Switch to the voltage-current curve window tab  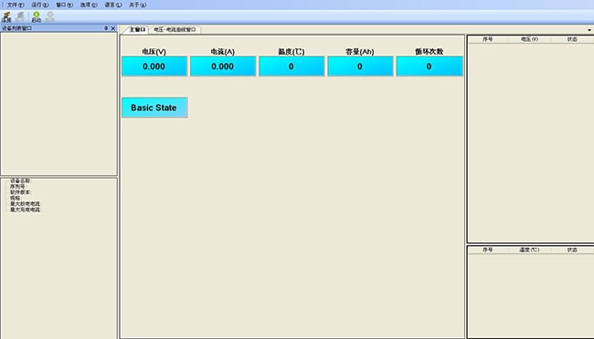coord(175,29)
